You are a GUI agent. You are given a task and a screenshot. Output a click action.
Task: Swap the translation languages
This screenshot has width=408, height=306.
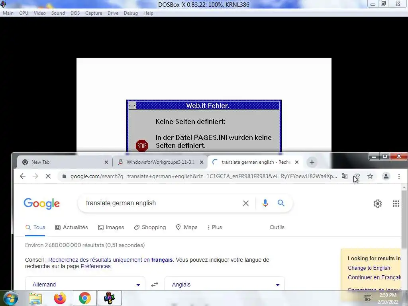point(155,284)
